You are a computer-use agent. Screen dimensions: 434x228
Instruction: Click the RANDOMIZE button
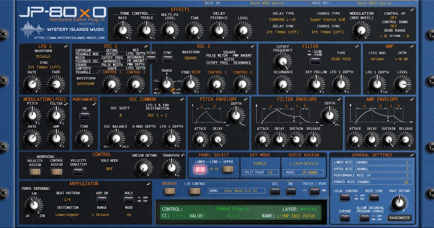tap(399, 218)
